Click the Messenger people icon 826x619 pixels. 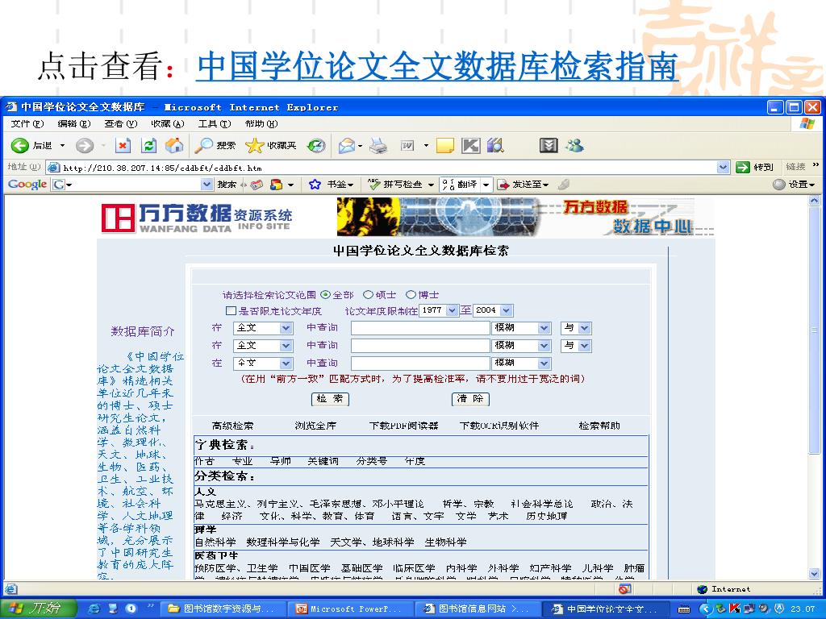(574, 145)
